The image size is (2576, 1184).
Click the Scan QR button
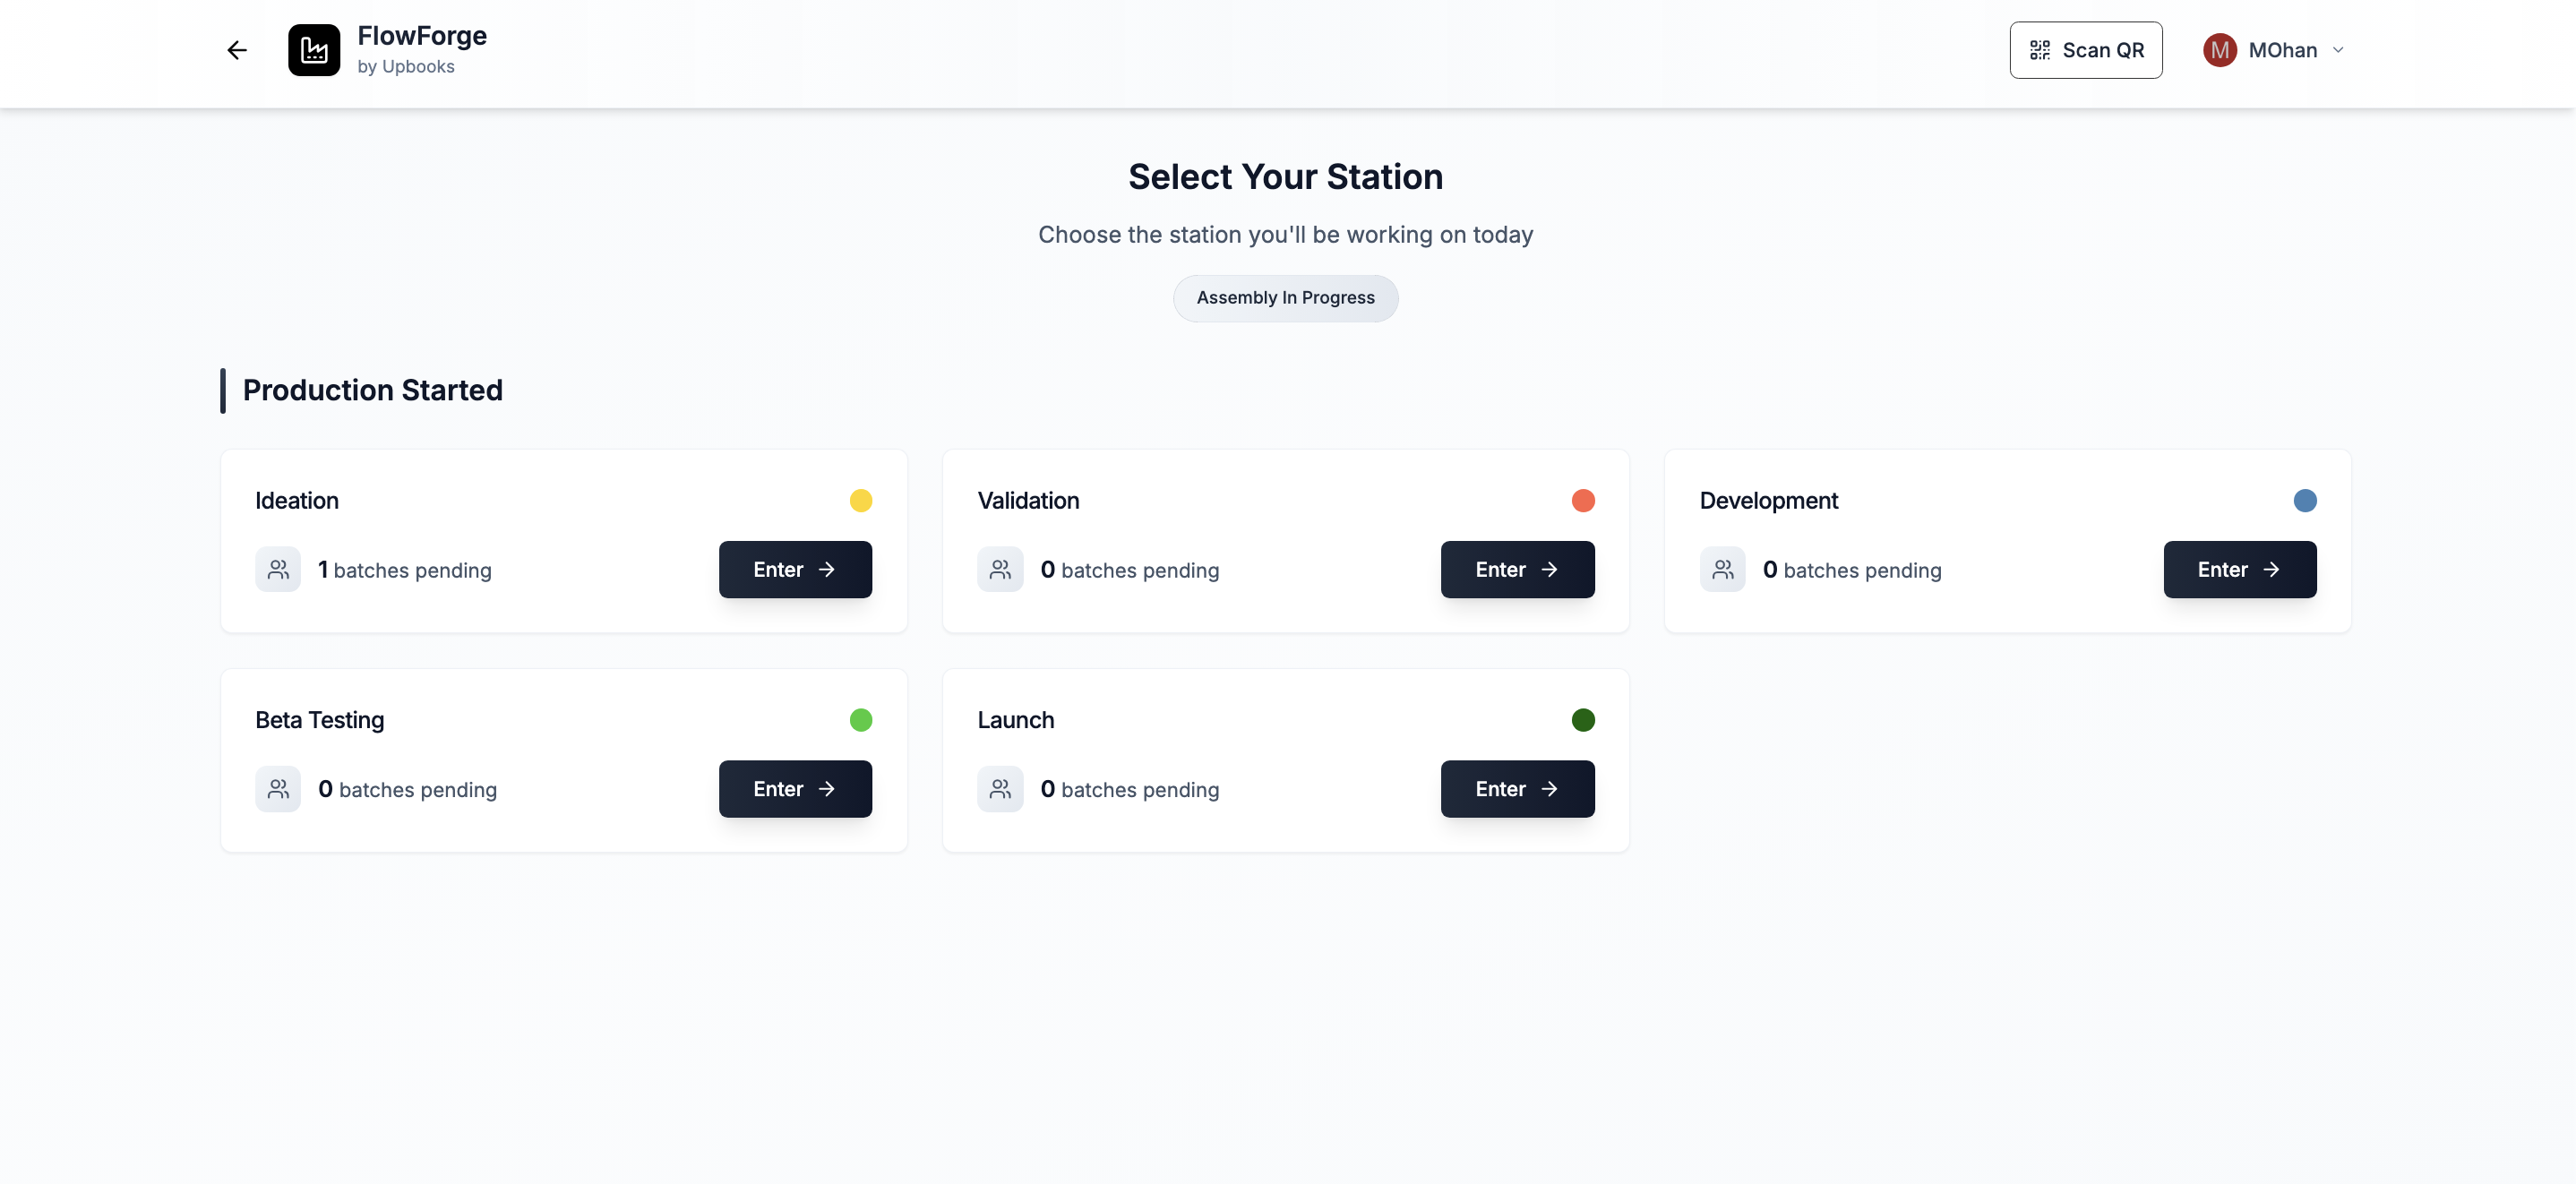click(x=2086, y=49)
